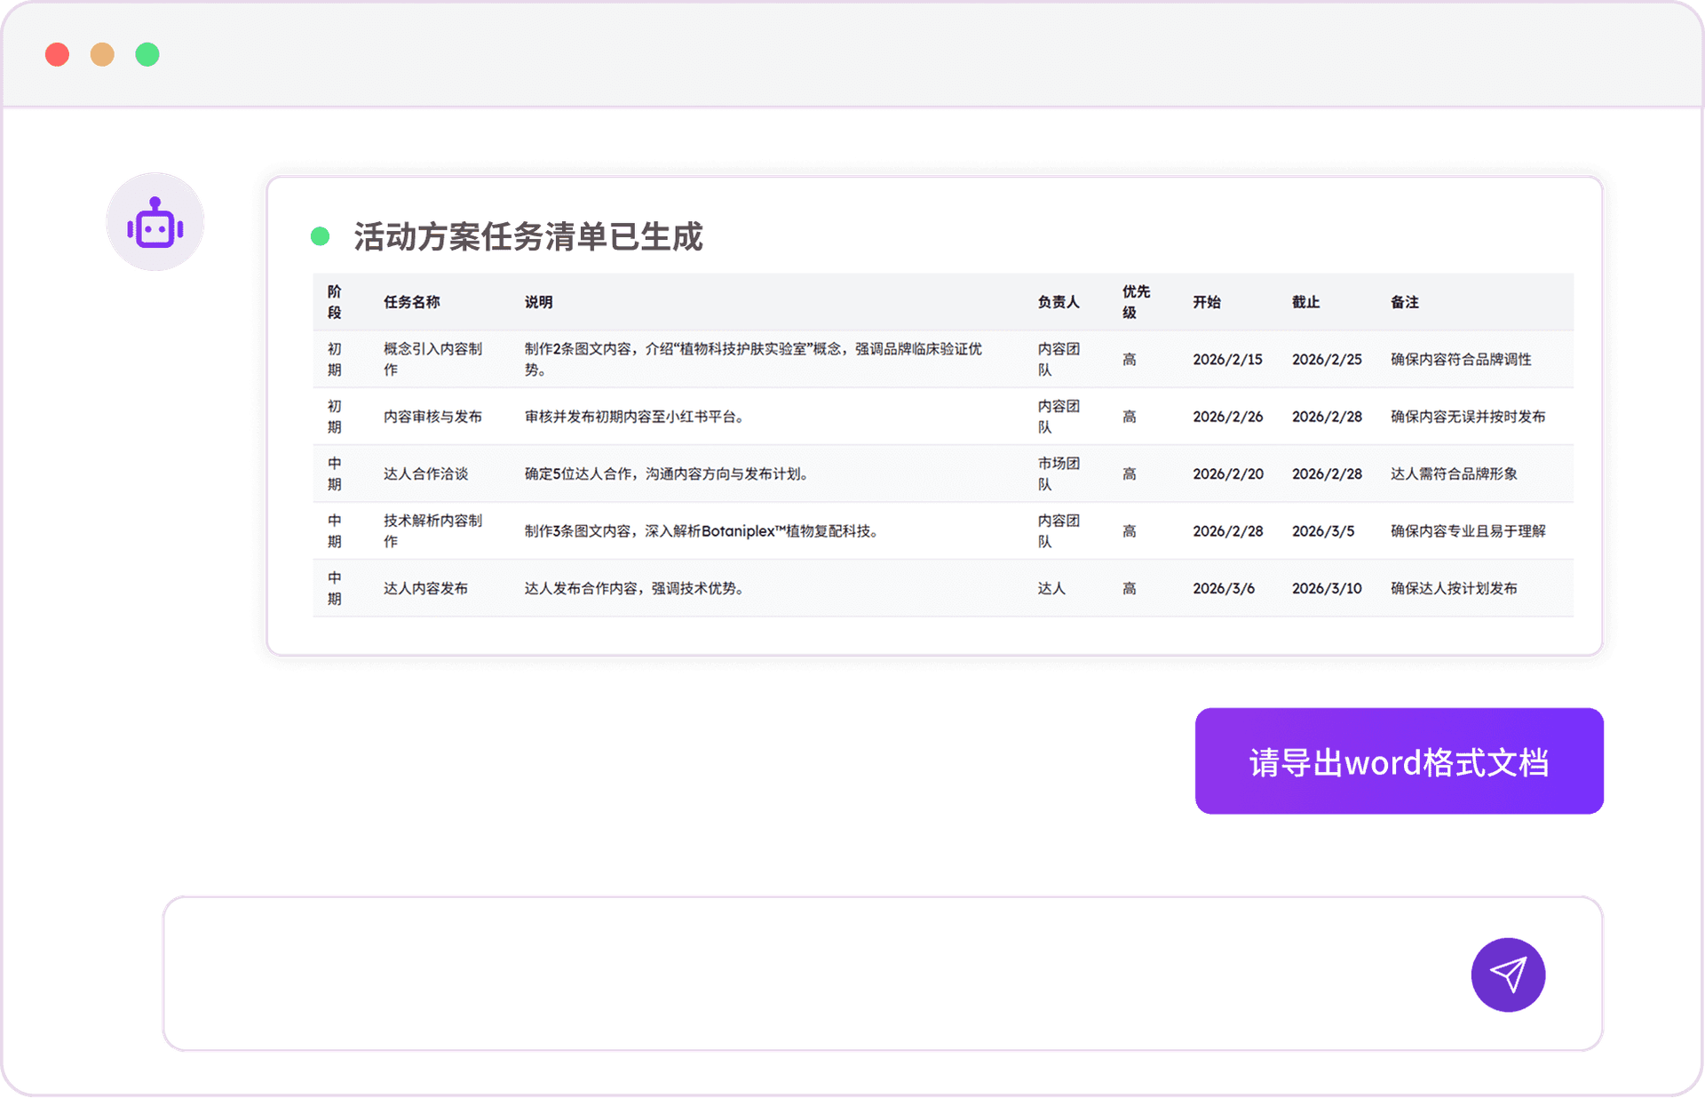Click the red traffic light dot
The height and width of the screenshot is (1098, 1705).
[57, 54]
